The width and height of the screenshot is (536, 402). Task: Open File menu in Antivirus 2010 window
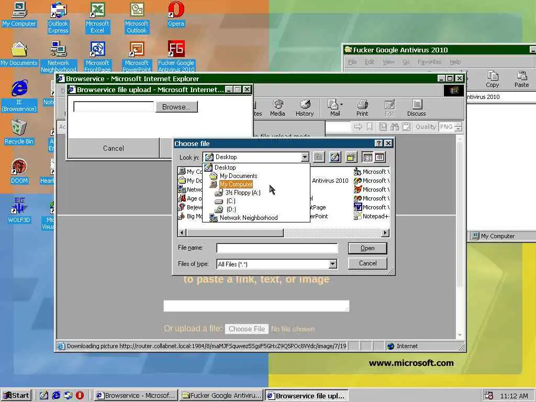[352, 62]
